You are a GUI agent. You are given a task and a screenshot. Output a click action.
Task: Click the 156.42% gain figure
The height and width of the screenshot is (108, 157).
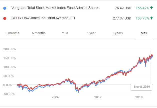click(142, 8)
